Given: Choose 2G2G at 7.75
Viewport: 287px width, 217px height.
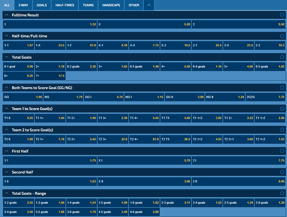Looking at the screenshot, I should tap(265, 97).
